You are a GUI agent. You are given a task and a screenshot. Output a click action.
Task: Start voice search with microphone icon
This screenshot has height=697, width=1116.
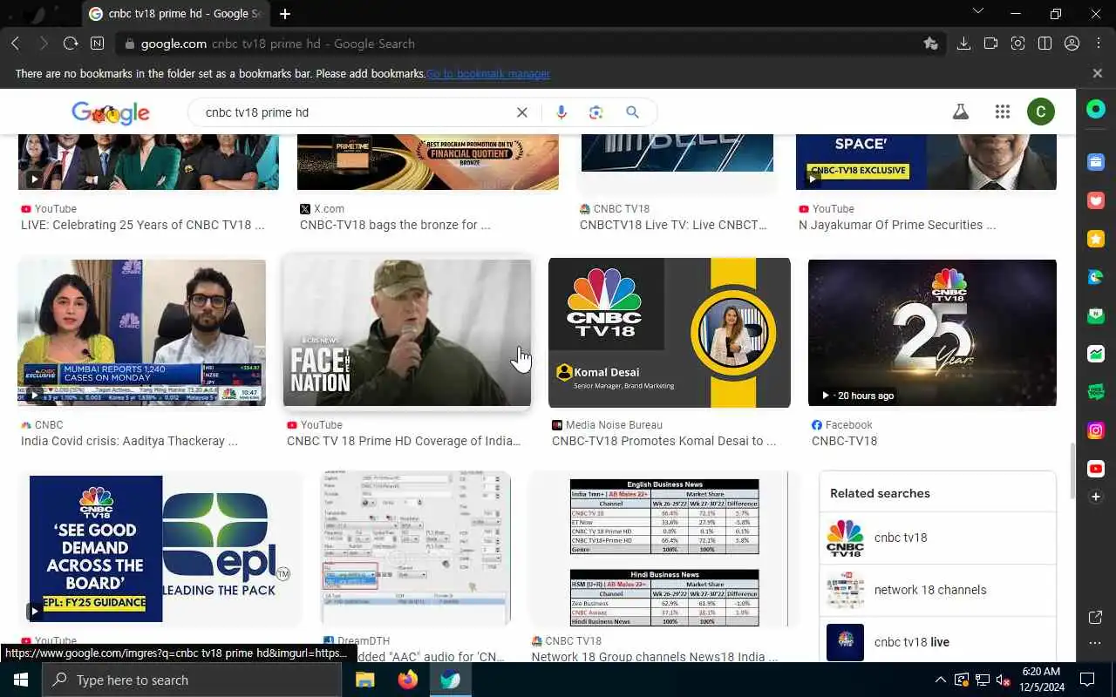[561, 112]
